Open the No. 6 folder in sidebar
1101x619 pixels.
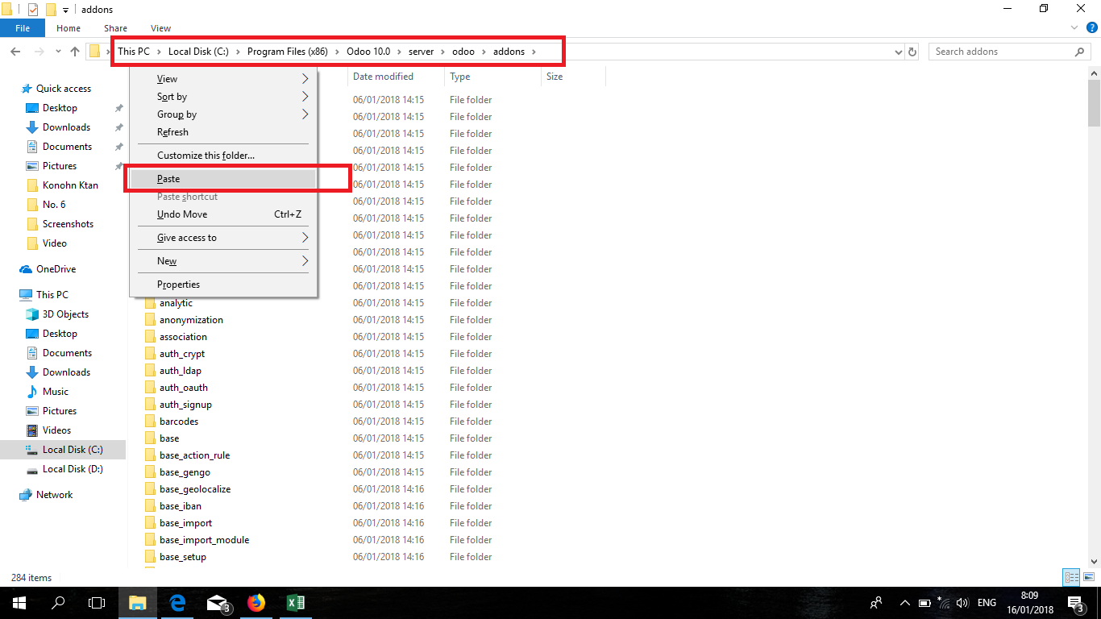tap(54, 205)
